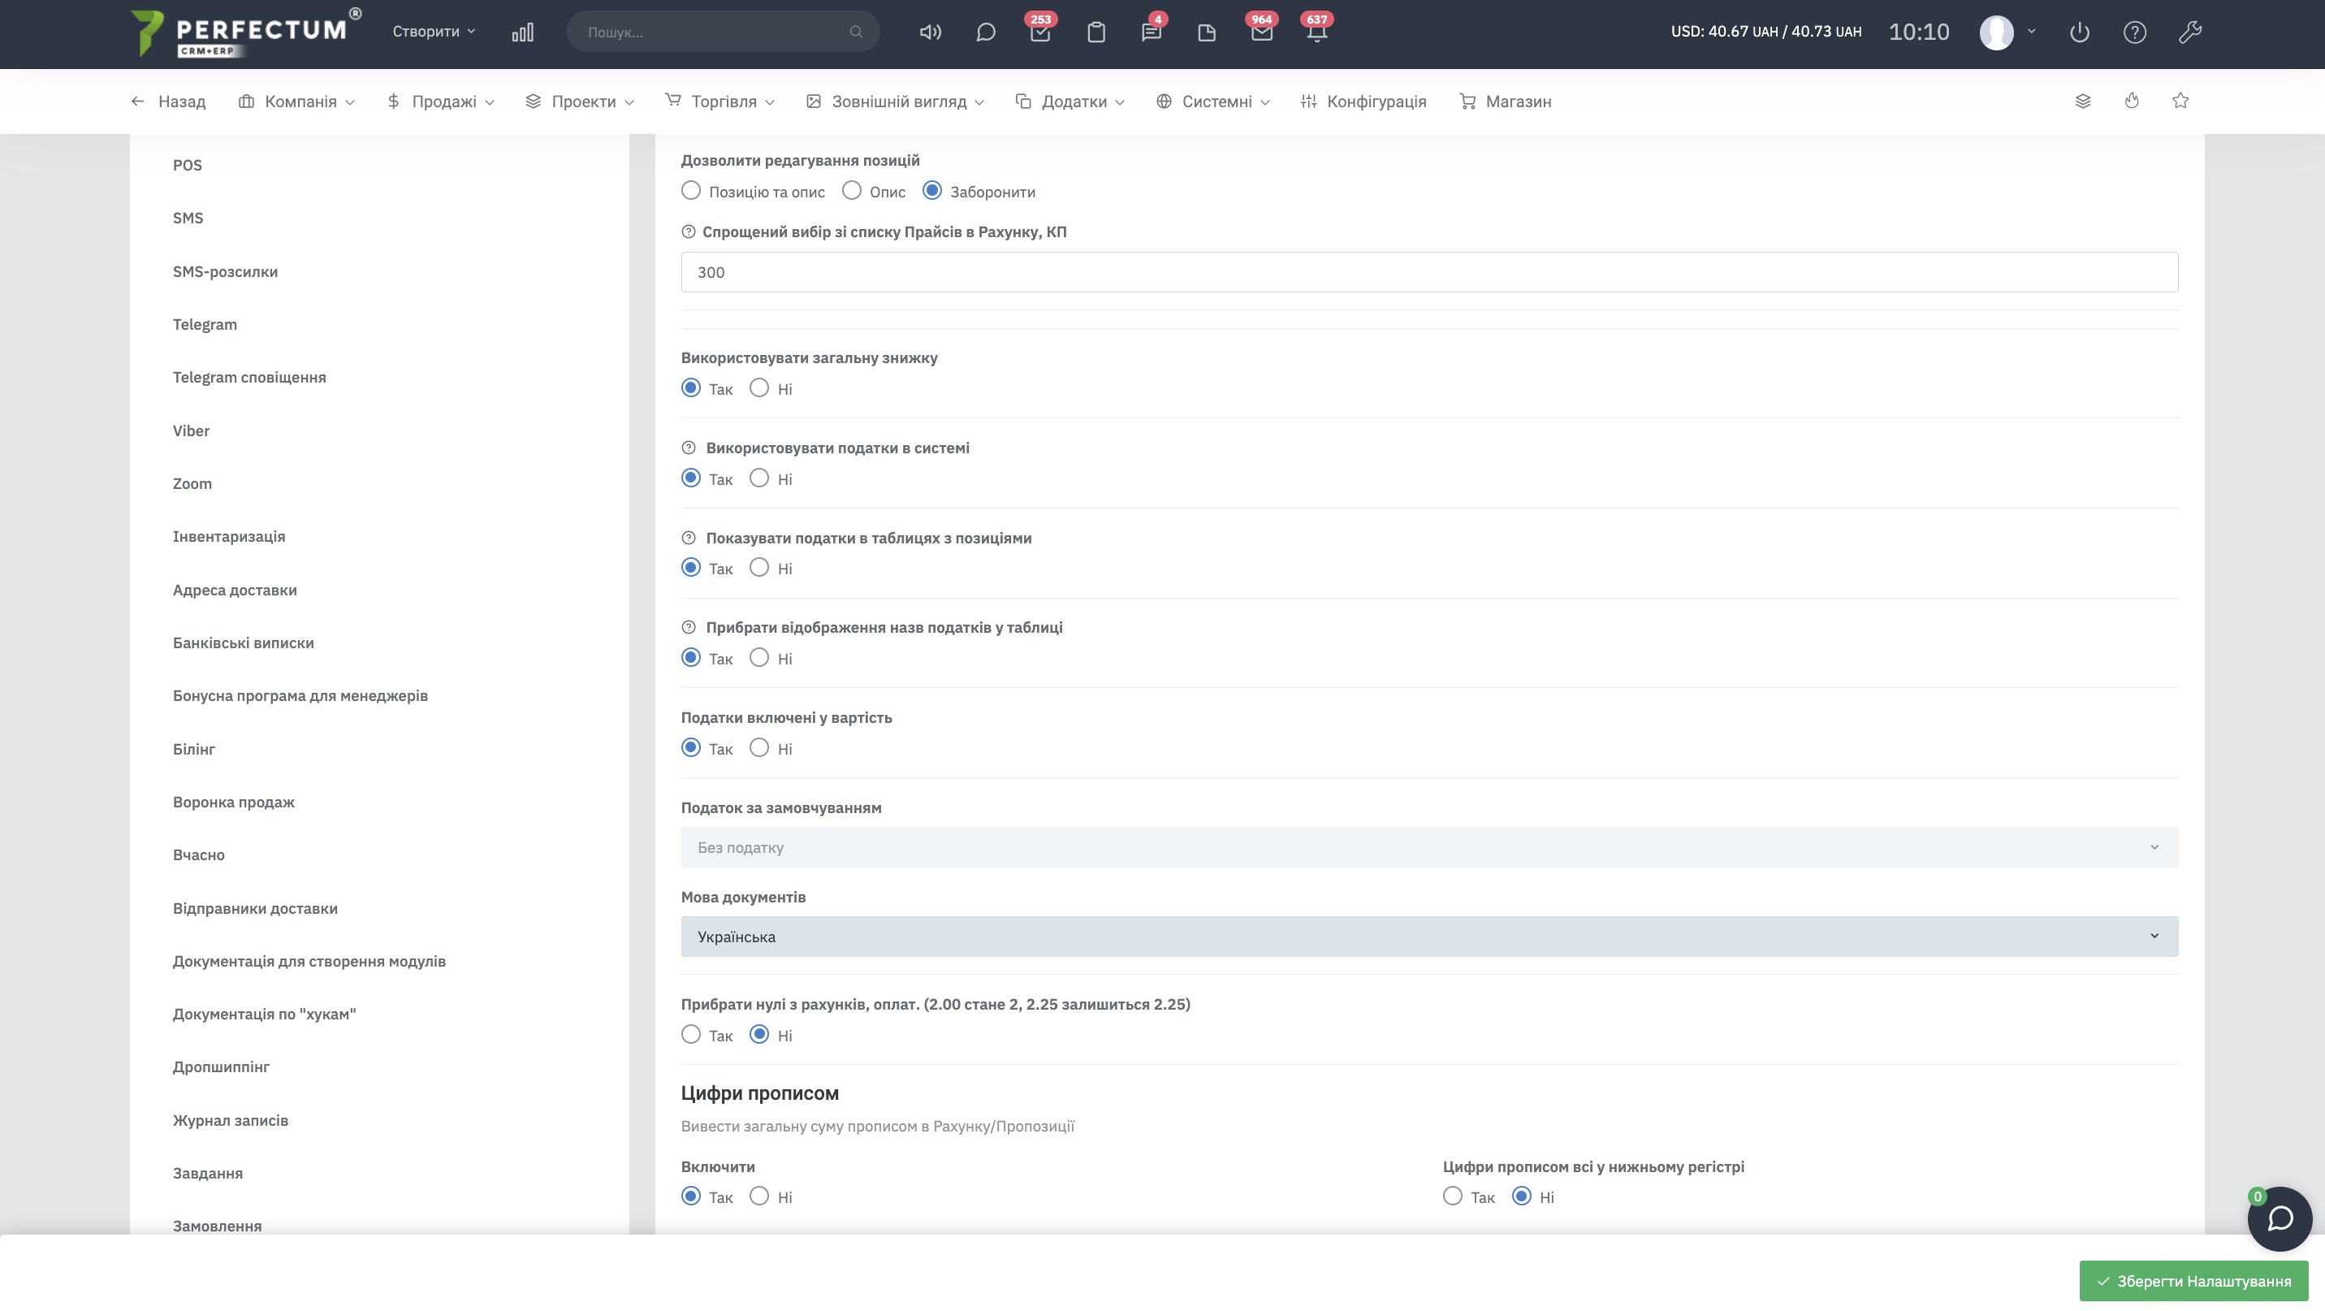Click the megaphone announcements icon
Screen dimensions: 2325x1311
click(x=930, y=32)
